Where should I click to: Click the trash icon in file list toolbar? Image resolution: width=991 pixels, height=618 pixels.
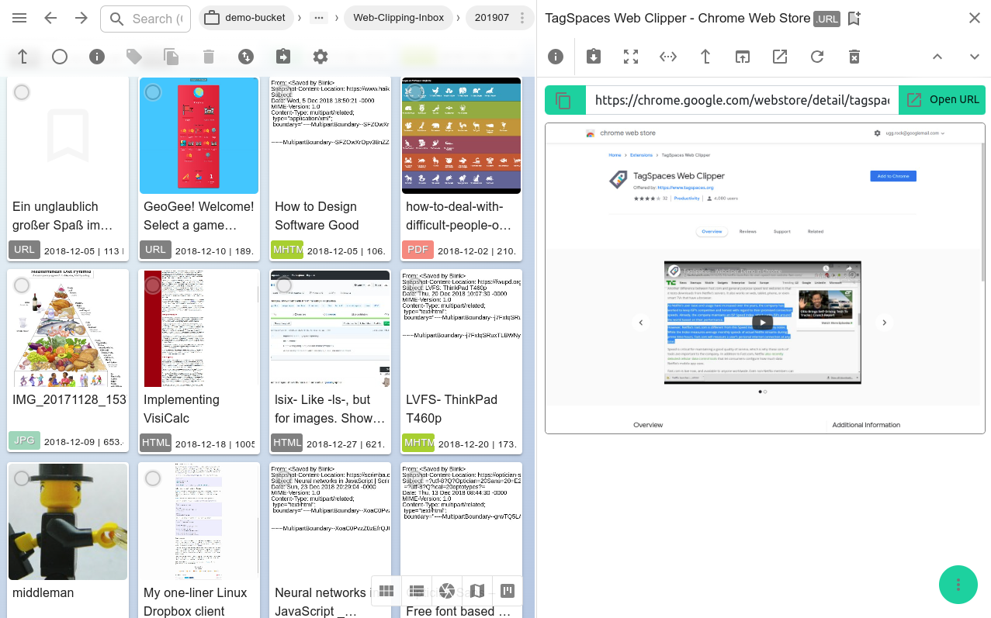tap(209, 57)
